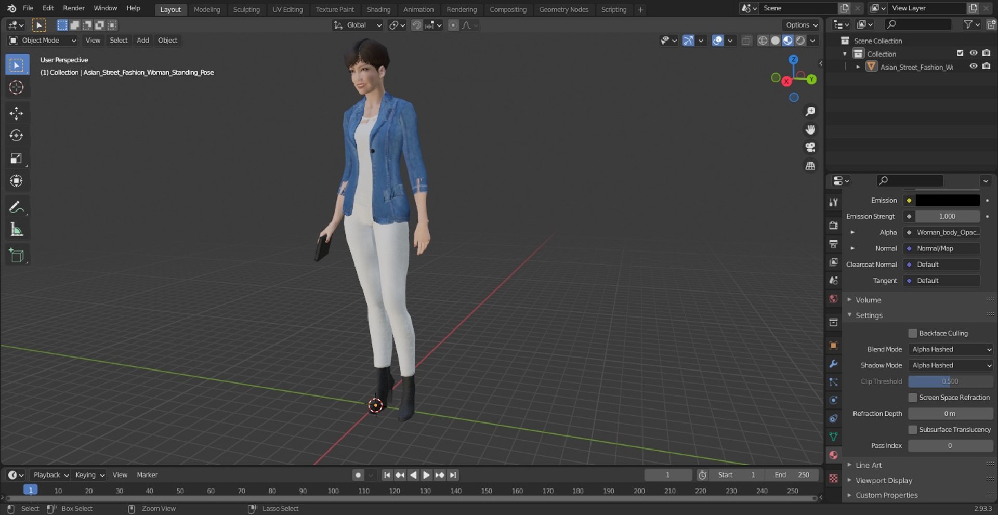Open the Object Data properties tab

833,437
